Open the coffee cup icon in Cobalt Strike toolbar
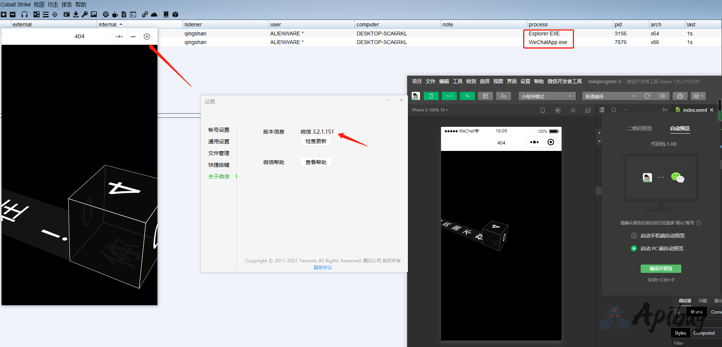The height and width of the screenshot is (347, 722). click(x=115, y=14)
